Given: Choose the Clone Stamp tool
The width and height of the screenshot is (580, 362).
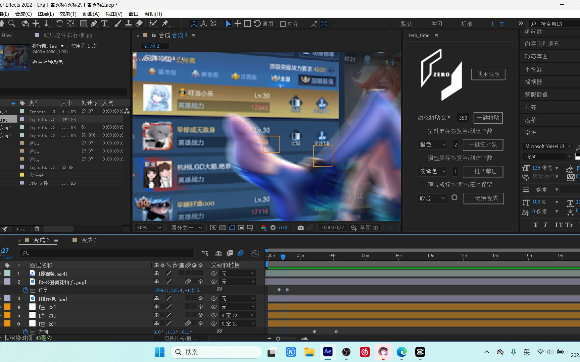Looking at the screenshot, I should 128,23.
